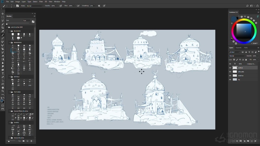Open the Image menu
Image resolution: width=260 pixels, height=146 pixels.
tap(17, 2)
